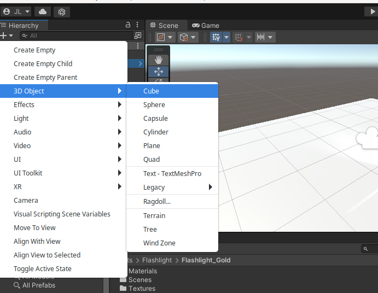Click the increment snapping ruler icon
Image resolution: width=378 pixels, height=293 pixels.
point(261,37)
